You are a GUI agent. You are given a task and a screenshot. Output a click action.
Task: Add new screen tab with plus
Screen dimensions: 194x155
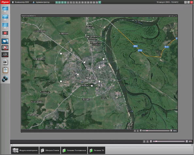100,2
